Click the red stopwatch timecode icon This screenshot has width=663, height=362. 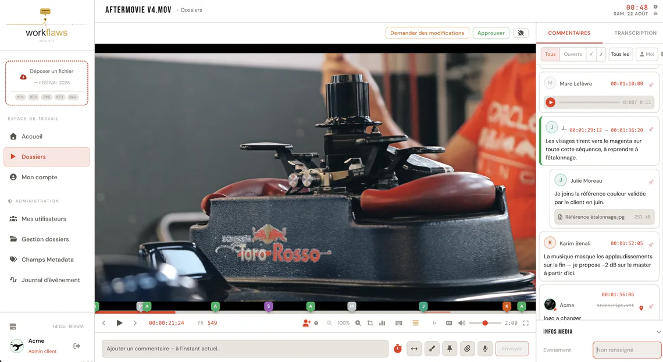pos(397,349)
